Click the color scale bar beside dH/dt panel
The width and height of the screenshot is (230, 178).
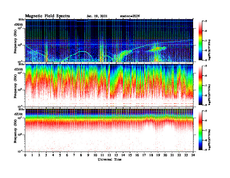click(200, 41)
